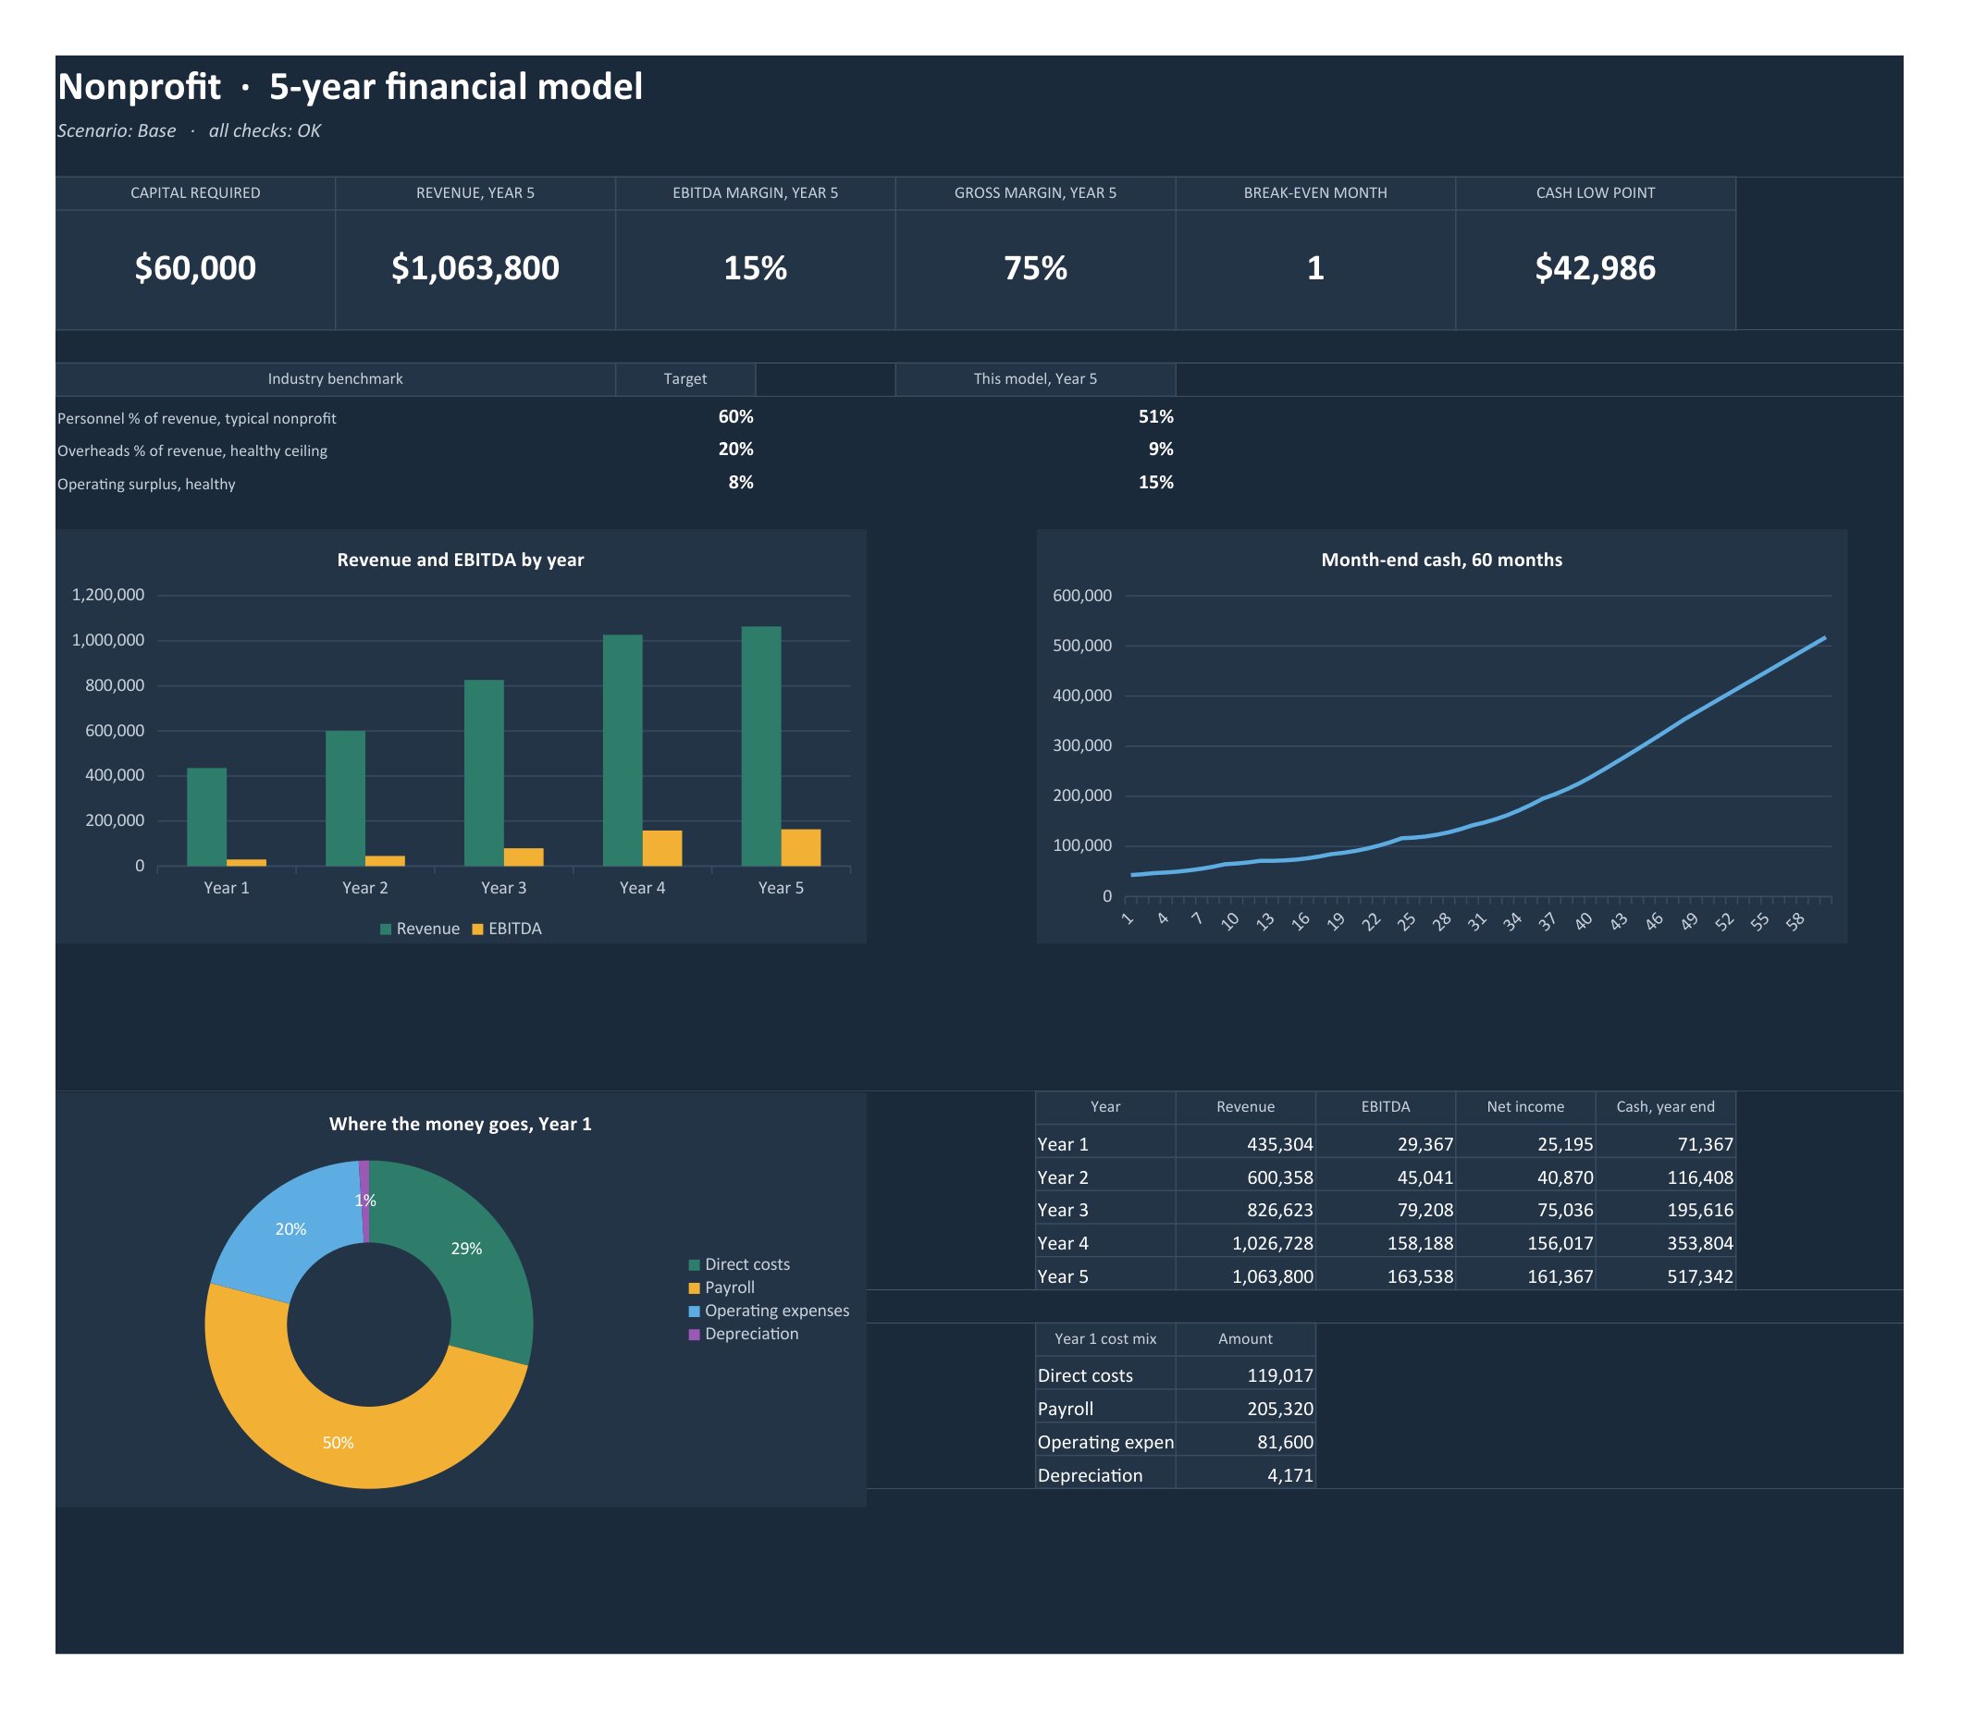Select the Payroll legend marker

[694, 1287]
